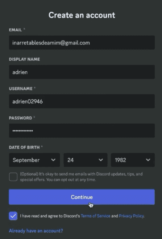The width and height of the screenshot is (162, 239).
Task: Click into the display name field with adrien
Action: (x=82, y=72)
